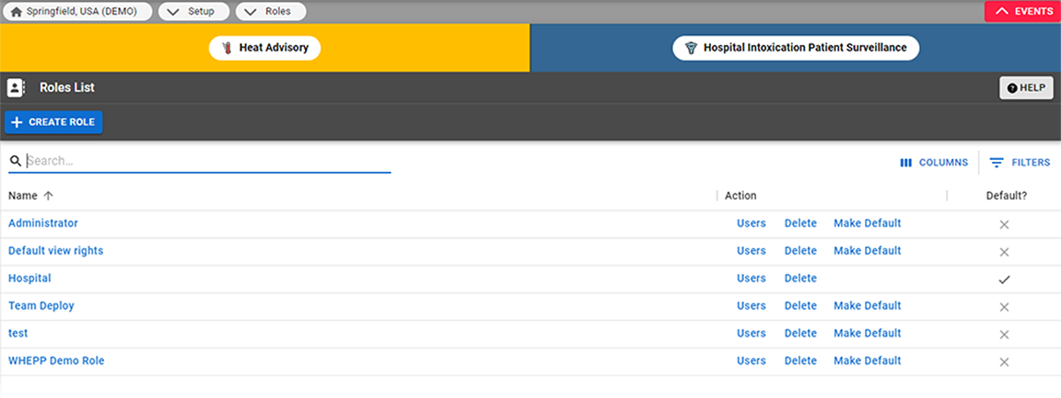Make Default view rights the default

coord(868,251)
